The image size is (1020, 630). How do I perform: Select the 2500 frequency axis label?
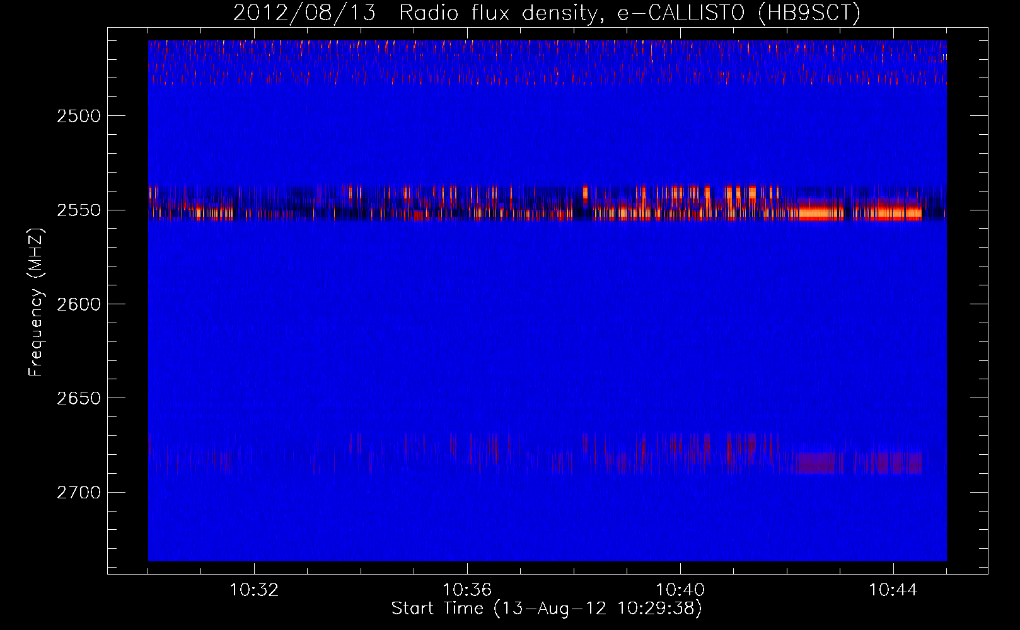(x=79, y=116)
